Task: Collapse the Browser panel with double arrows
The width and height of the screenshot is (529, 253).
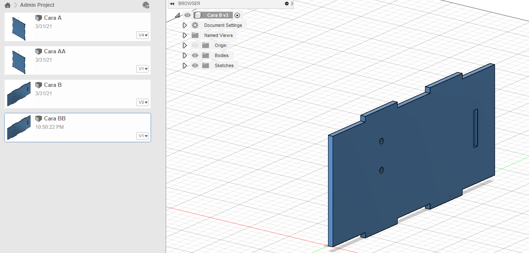Action: (172, 3)
